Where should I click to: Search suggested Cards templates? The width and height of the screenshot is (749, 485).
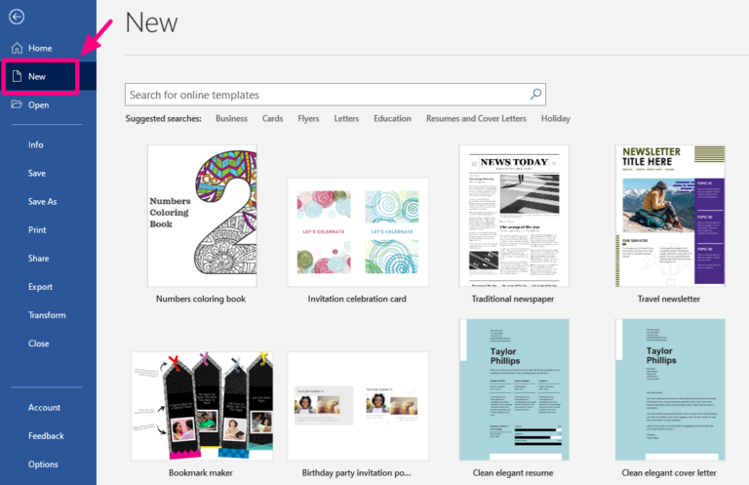pyautogui.click(x=272, y=118)
